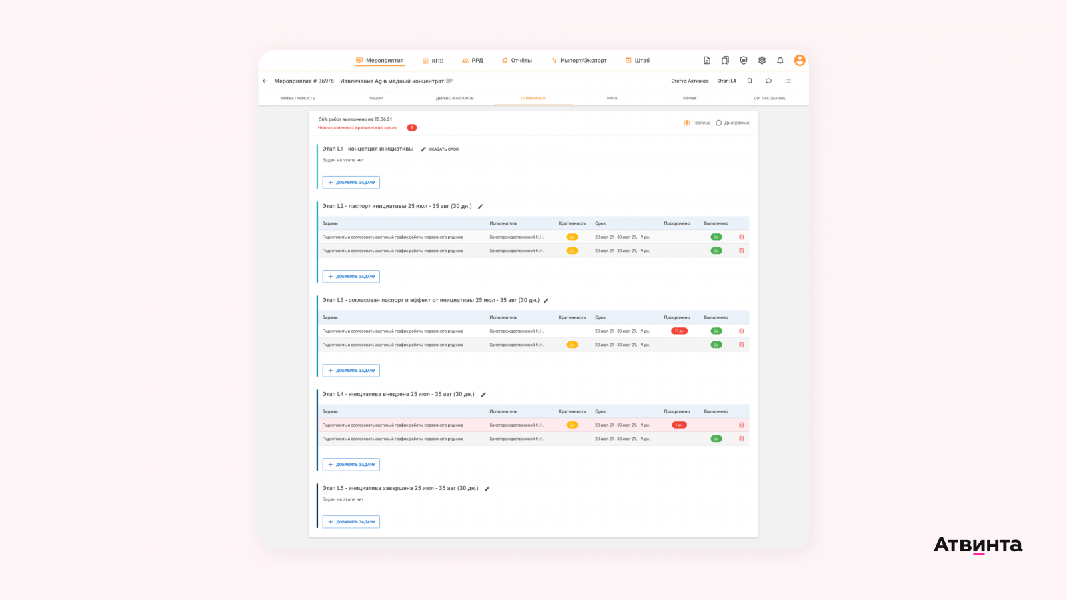
Task: Click the yellow criticality badge in stage L4
Action: click(x=572, y=425)
